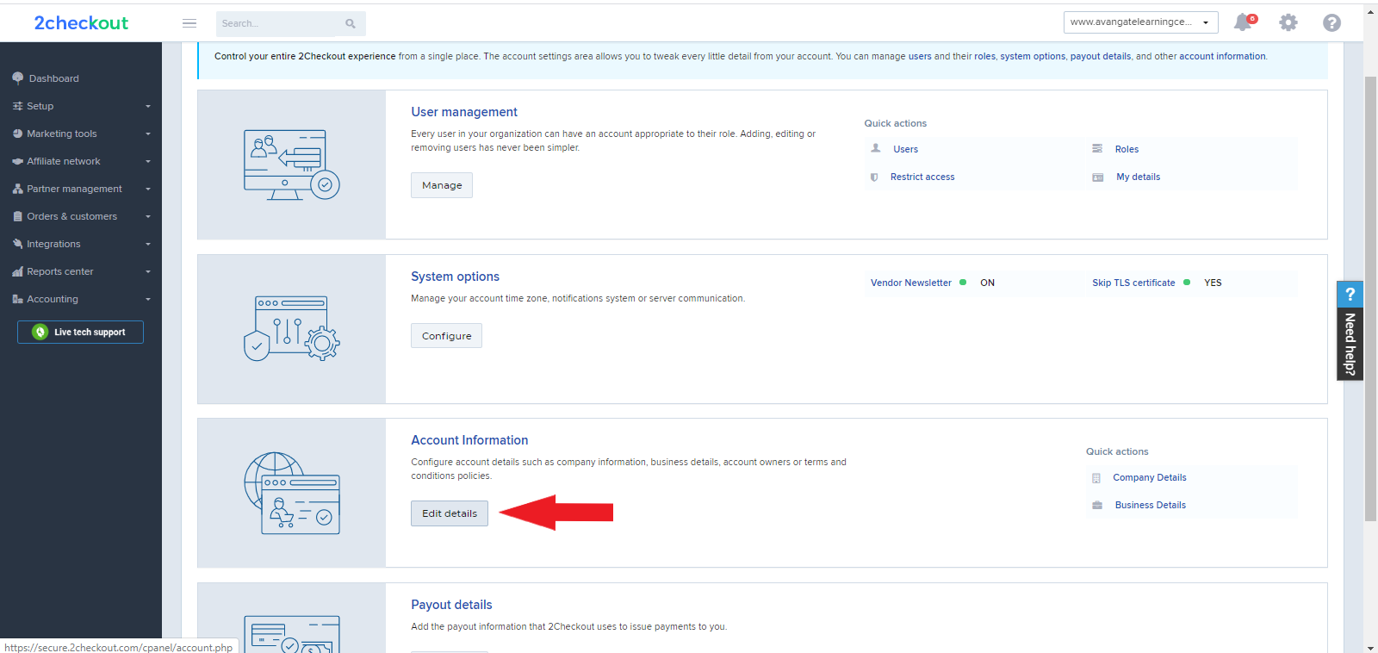Viewport: 1378px width, 653px height.
Task: Open the Need help? side tab
Action: pos(1350,331)
